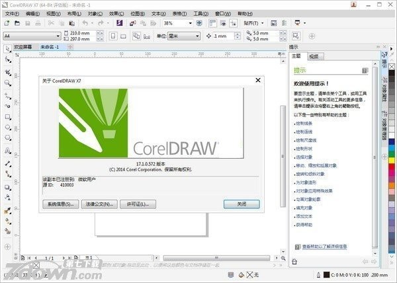Switch to the 欢迎屏幕 tab
Image resolution: width=397 pixels, height=283 pixels.
(22, 47)
